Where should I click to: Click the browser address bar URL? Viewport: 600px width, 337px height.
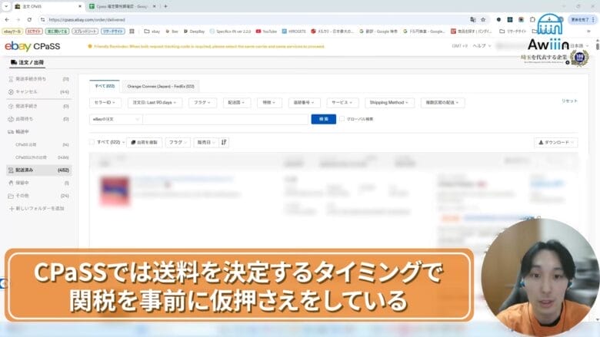87,20
